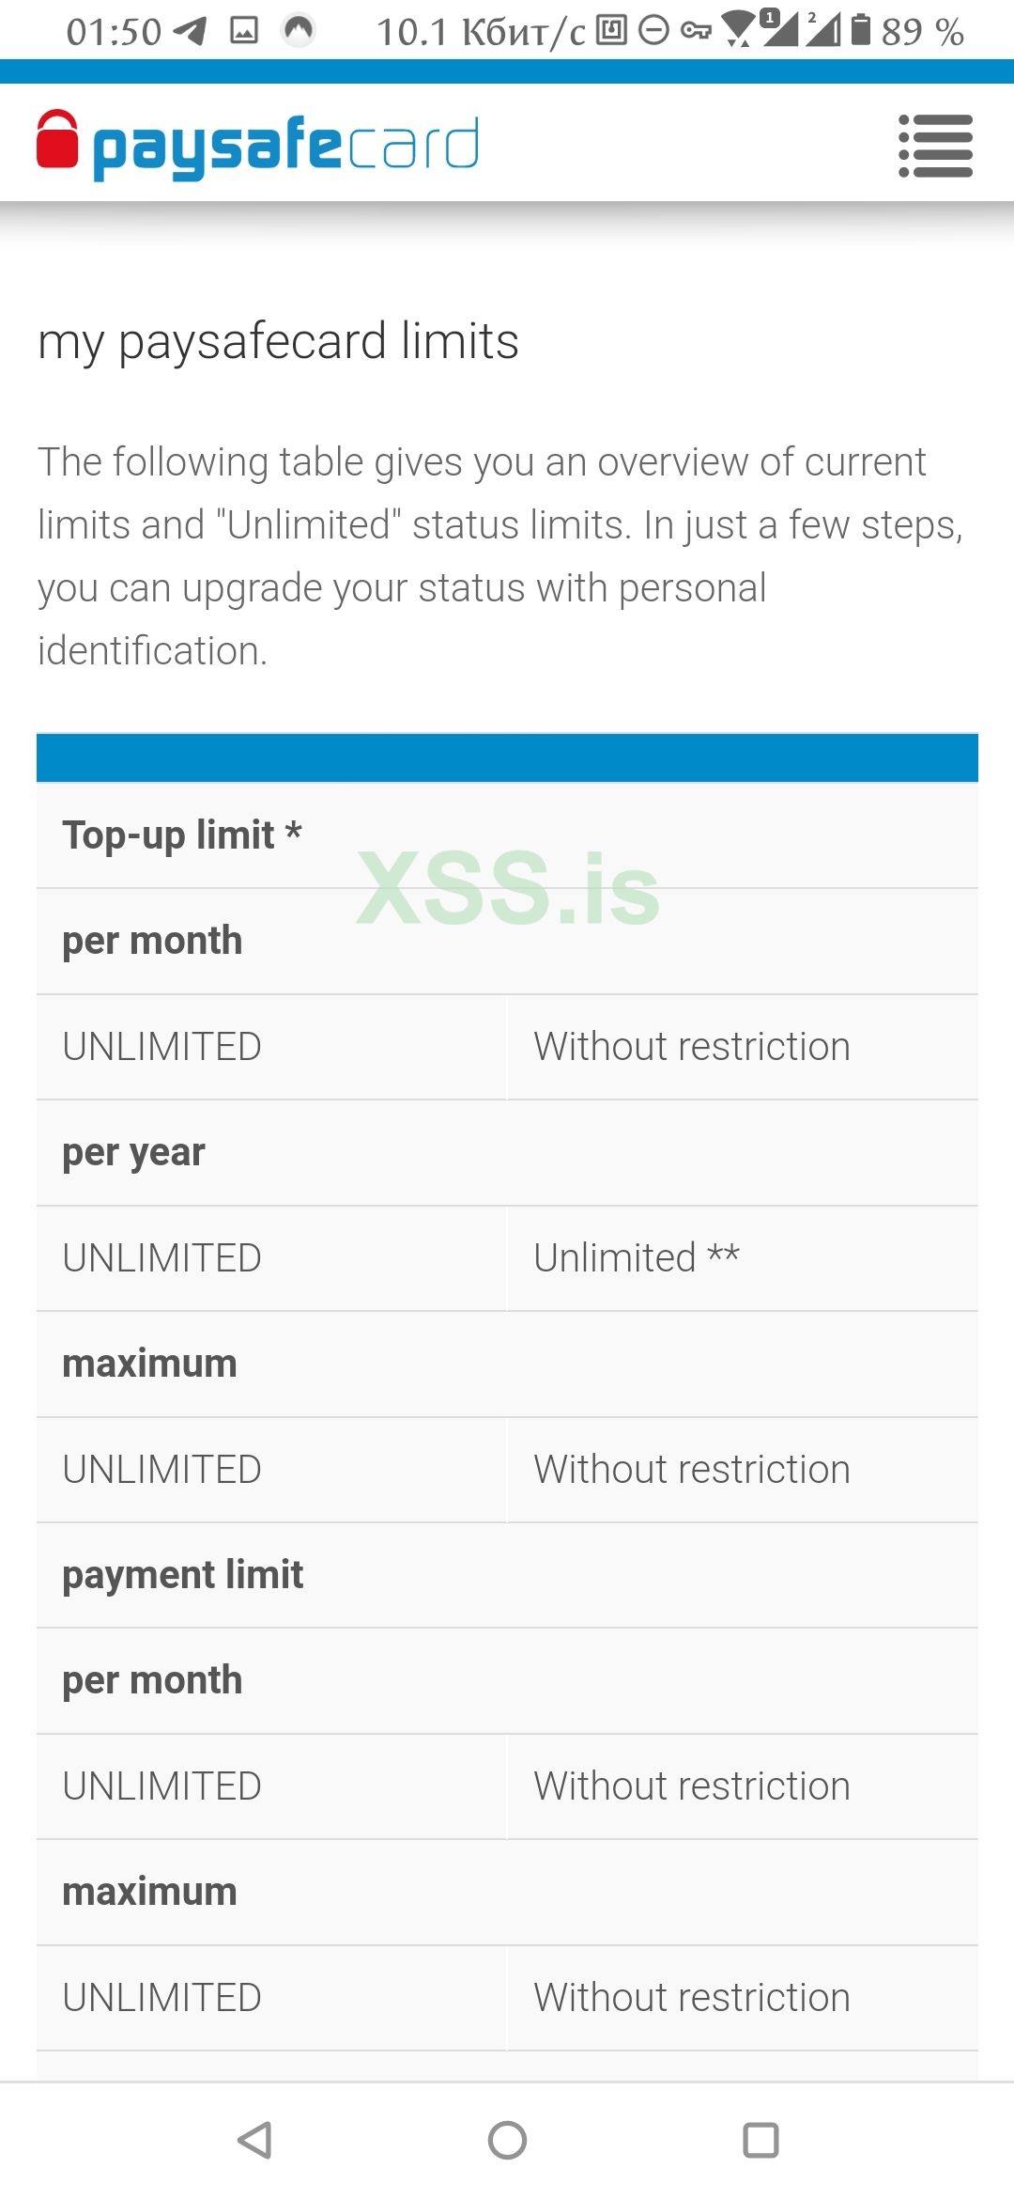Tap the do-not-disturb icon in status bar
Screen dimensions: 1014x2199
653,32
